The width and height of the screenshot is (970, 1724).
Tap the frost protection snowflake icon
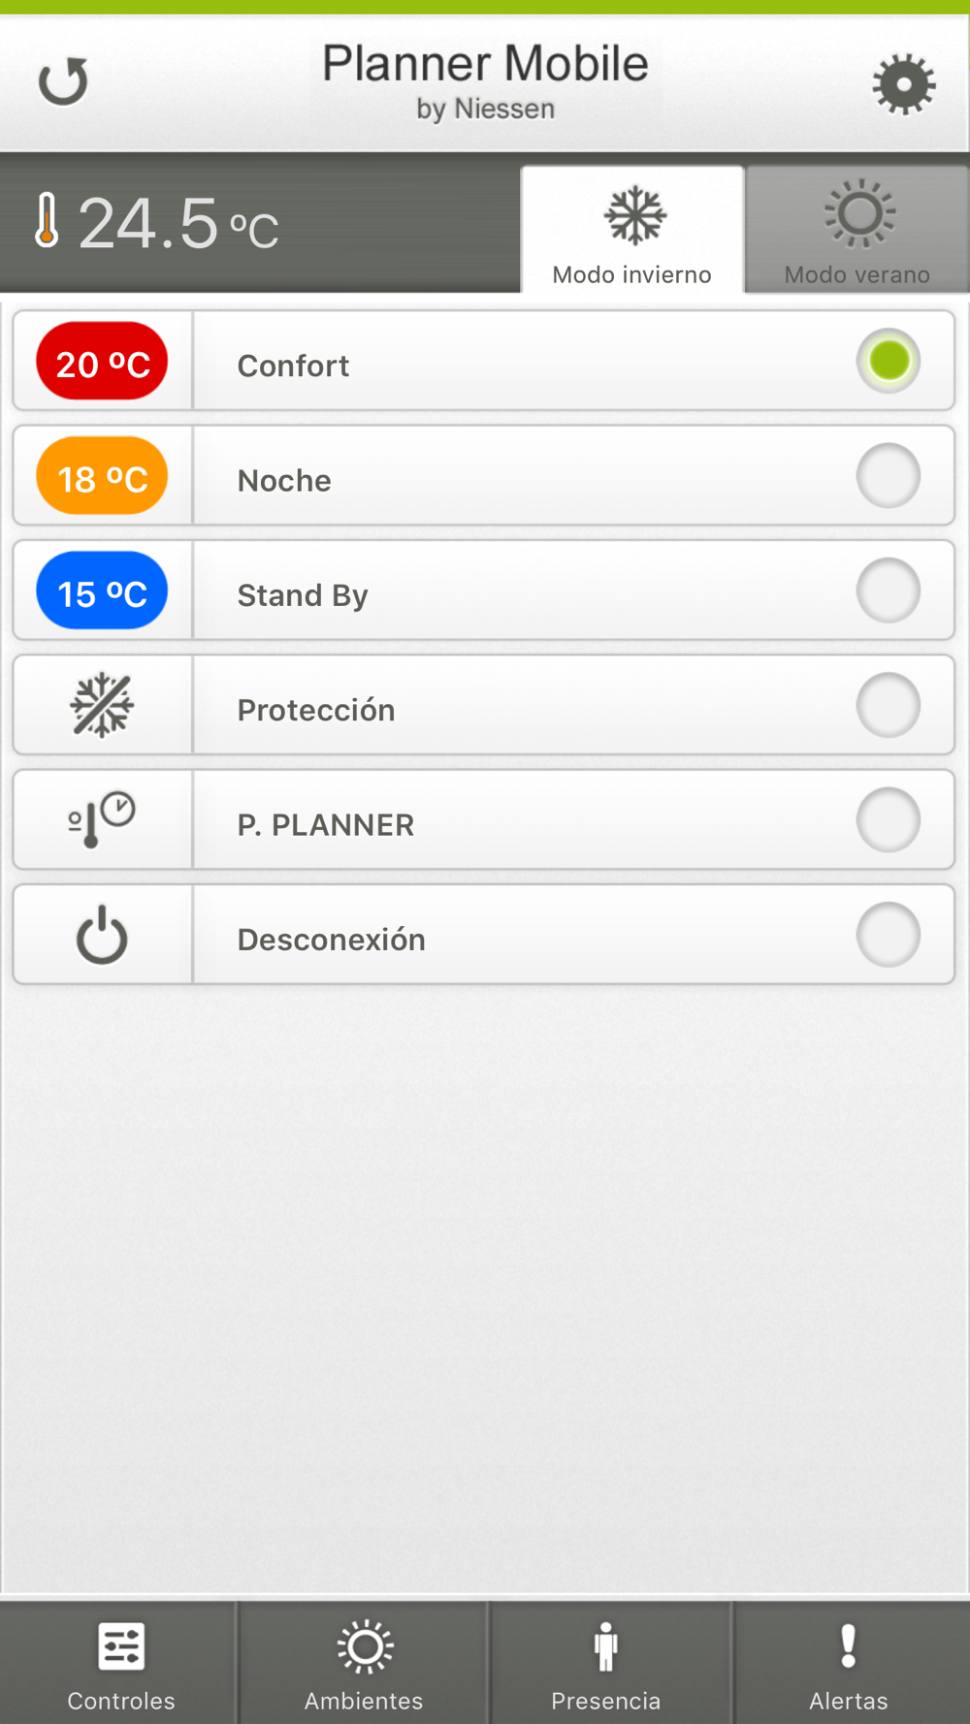pyautogui.click(x=102, y=705)
